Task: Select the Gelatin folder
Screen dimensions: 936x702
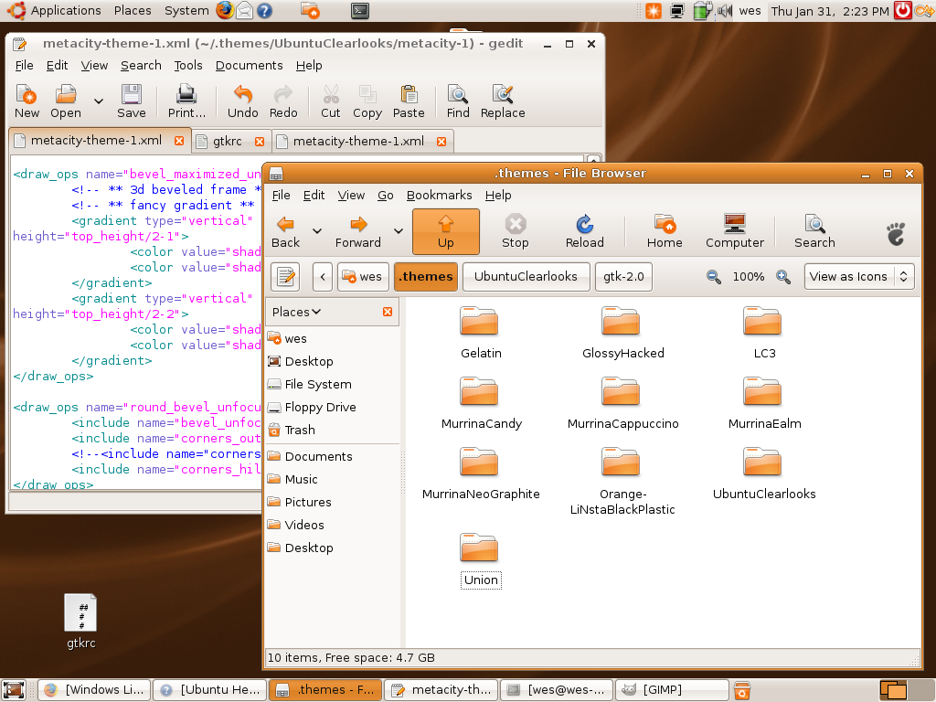Action: 480,333
